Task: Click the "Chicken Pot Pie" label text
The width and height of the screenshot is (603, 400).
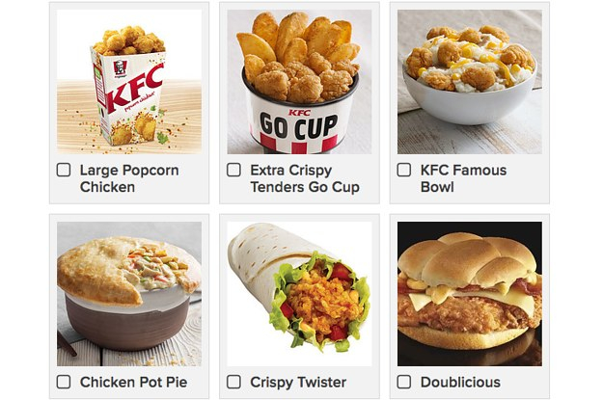Action: (133, 383)
